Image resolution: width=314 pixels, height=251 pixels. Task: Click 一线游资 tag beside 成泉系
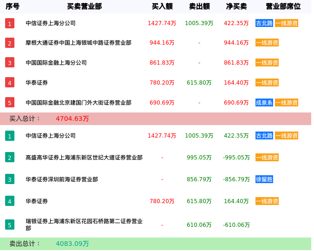tap(287, 103)
